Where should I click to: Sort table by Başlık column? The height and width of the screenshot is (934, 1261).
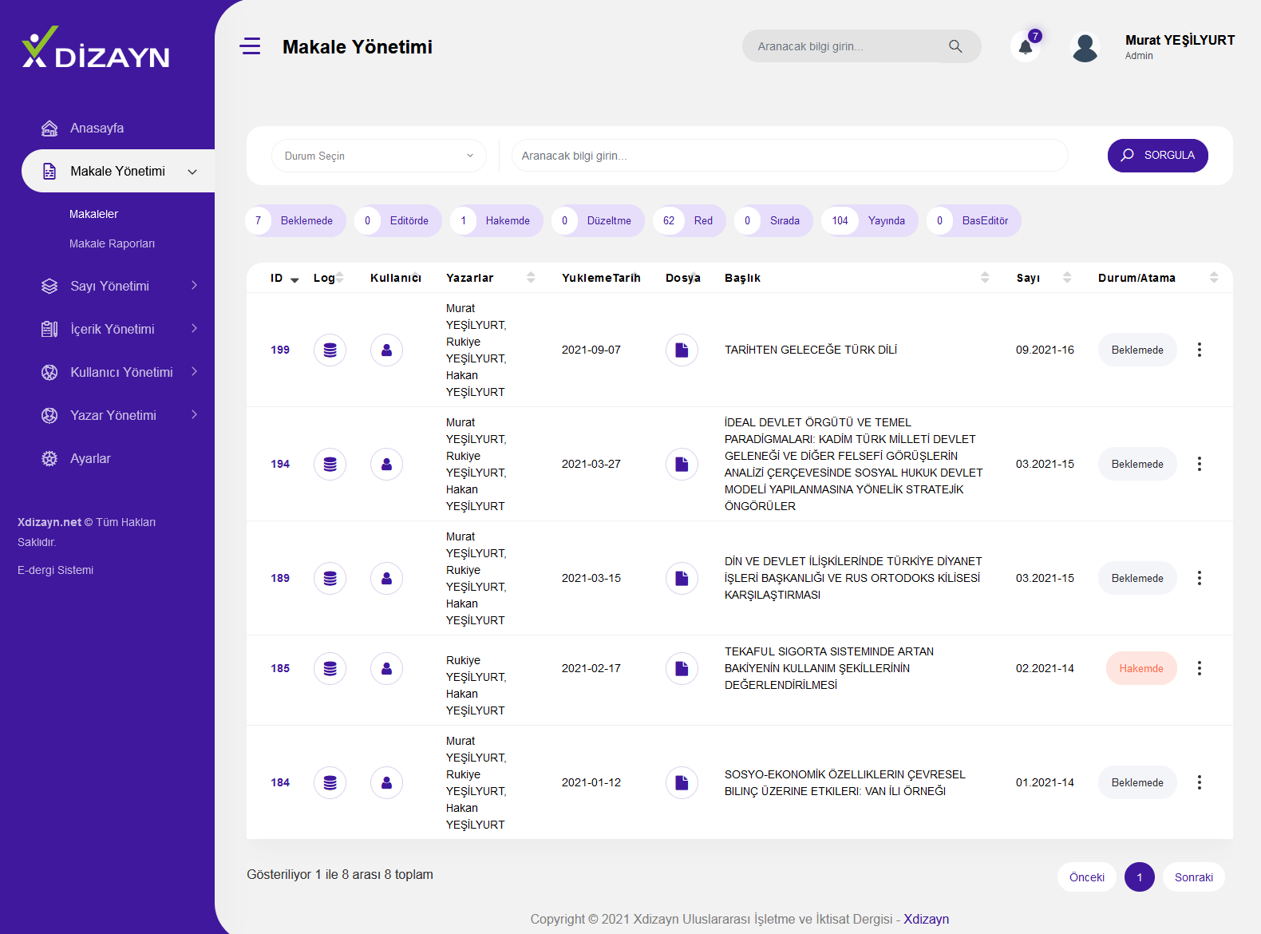click(856, 278)
